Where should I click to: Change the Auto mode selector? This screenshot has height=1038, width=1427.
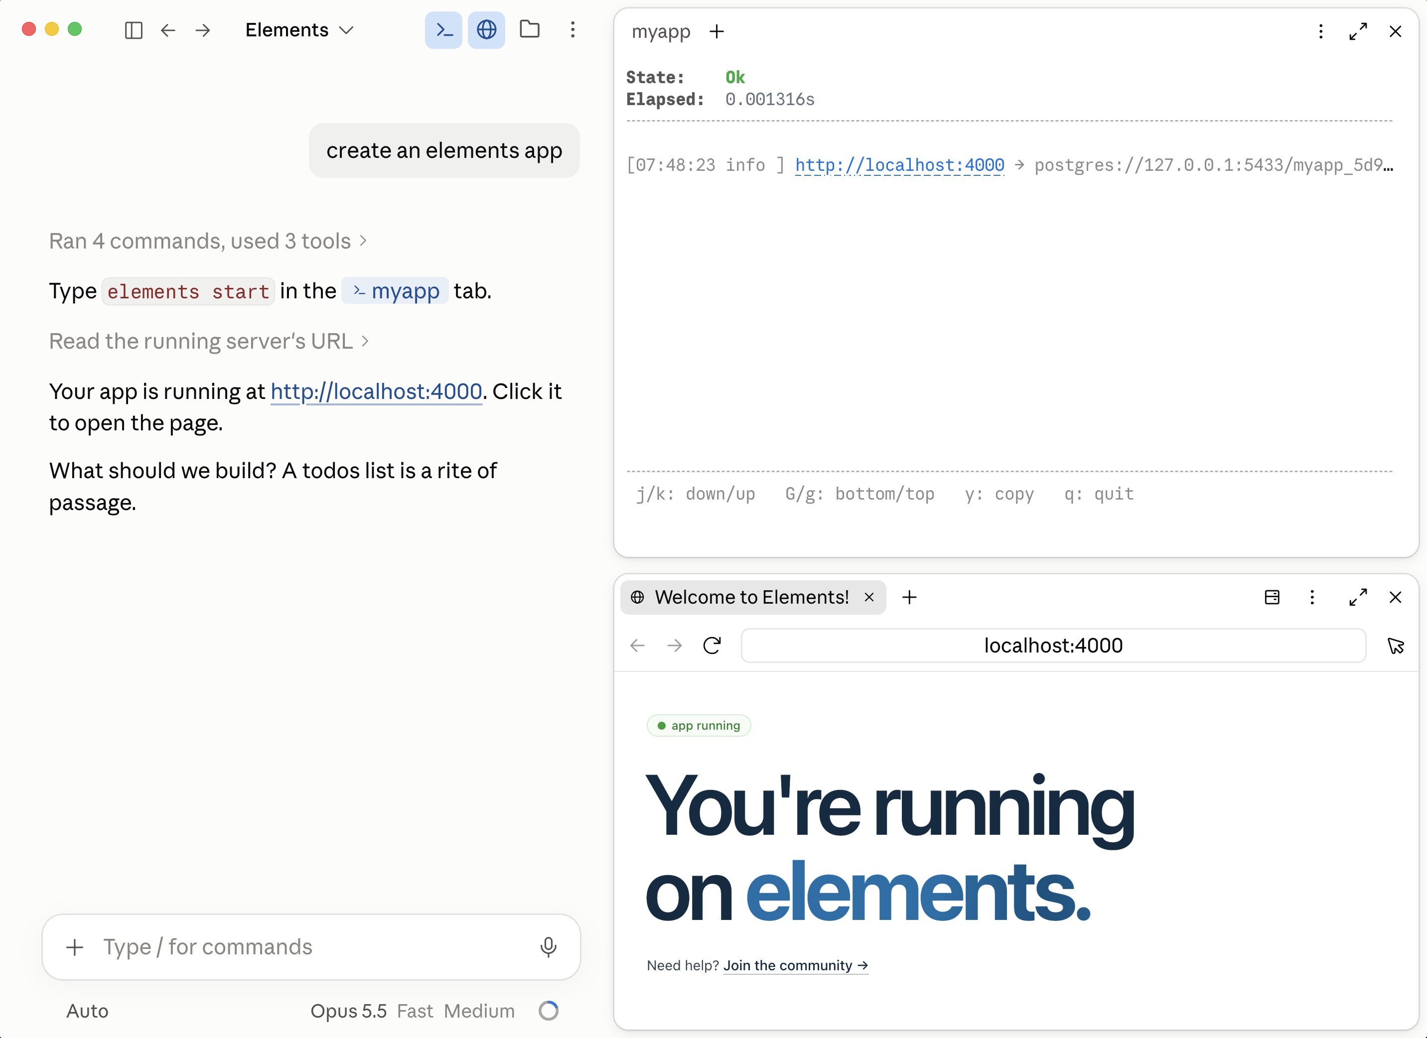[88, 1011]
